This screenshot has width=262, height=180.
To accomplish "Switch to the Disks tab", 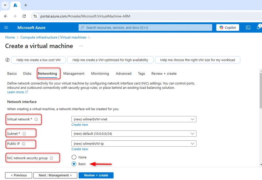I will point(27,73).
